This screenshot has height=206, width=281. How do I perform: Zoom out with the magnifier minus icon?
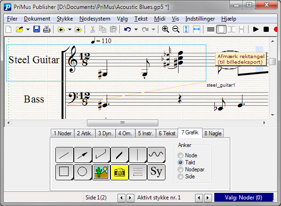pyautogui.click(x=176, y=29)
